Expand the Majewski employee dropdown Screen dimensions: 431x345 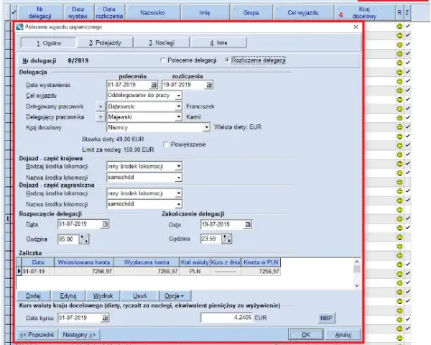pyautogui.click(x=179, y=117)
